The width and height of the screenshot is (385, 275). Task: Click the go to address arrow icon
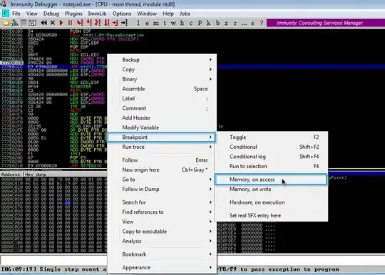click(x=124, y=23)
